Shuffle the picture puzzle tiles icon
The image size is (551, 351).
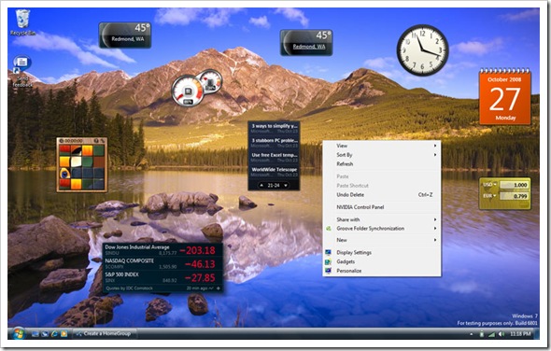(x=103, y=141)
